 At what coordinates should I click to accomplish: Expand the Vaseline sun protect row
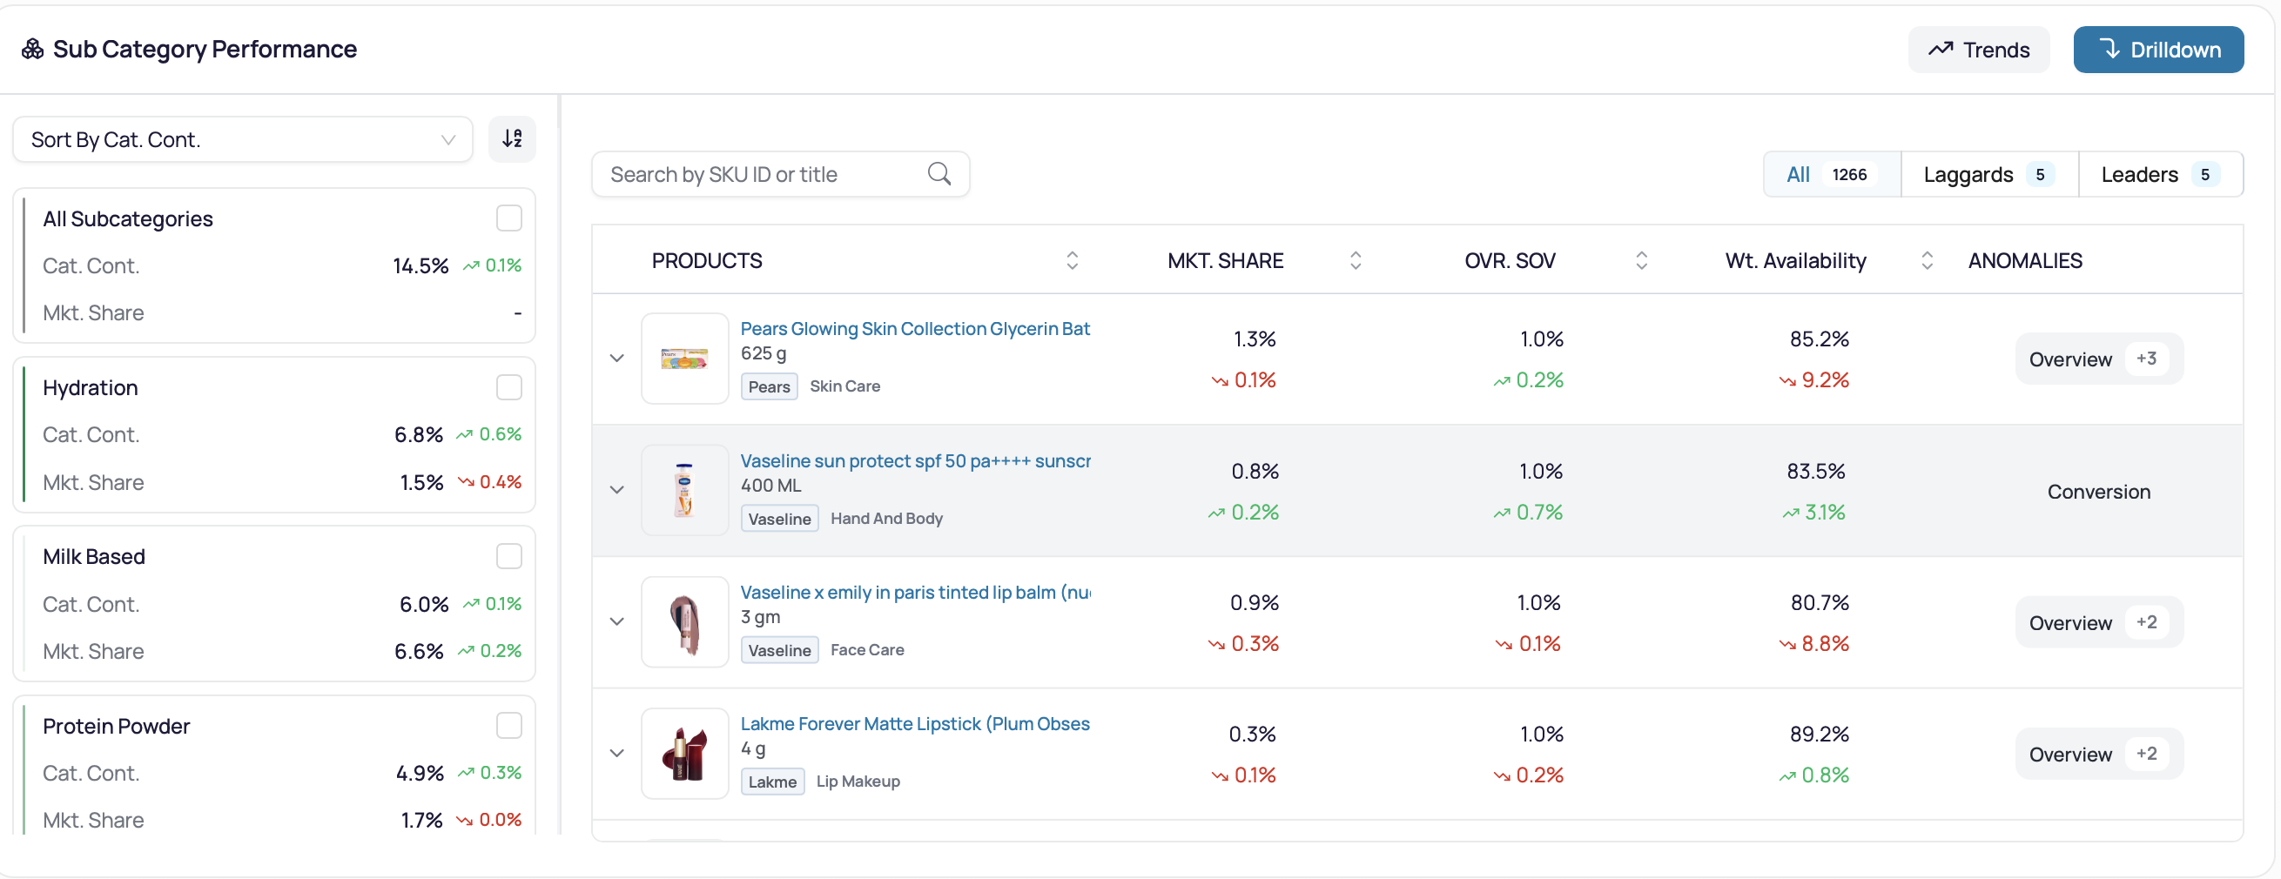point(616,489)
